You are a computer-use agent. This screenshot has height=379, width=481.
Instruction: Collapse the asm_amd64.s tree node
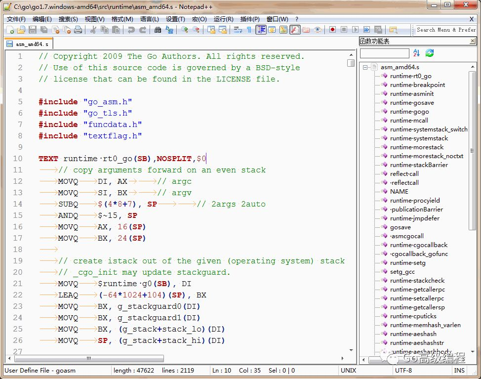pos(365,67)
